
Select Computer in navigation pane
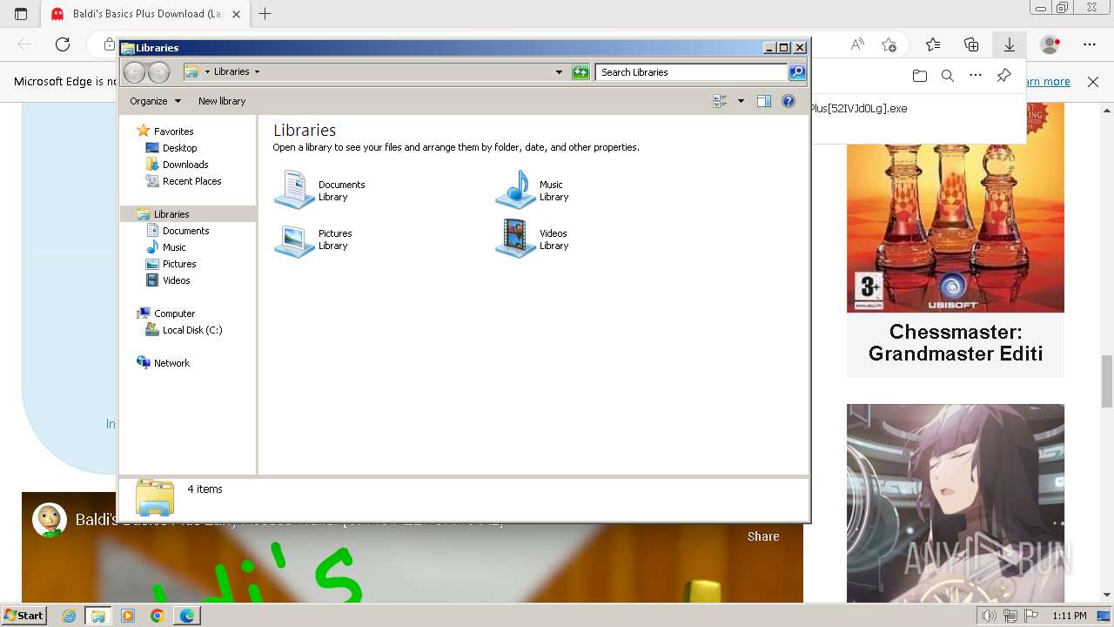click(x=174, y=313)
